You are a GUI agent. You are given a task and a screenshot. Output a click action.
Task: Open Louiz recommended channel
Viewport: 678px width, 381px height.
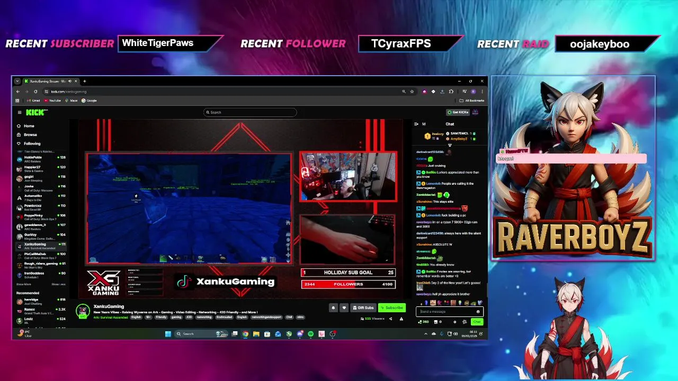[x=41, y=320]
